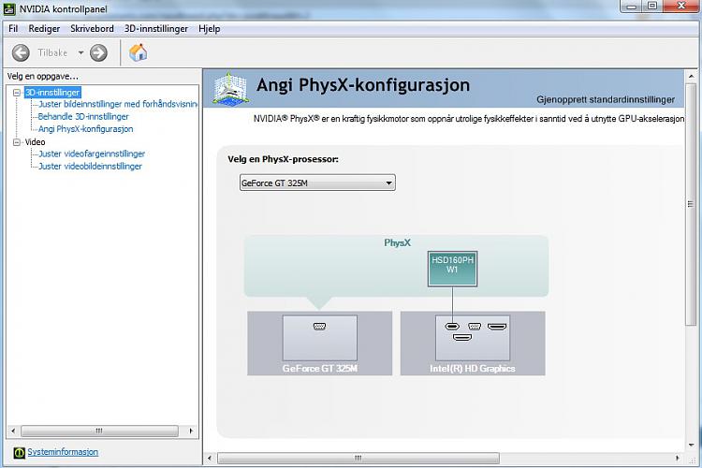The height and width of the screenshot is (468, 702).
Task: Open the 3D-innstillinger menu
Action: (155, 29)
